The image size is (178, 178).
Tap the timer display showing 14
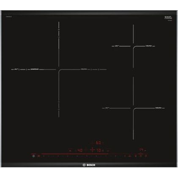[x=141, y=150]
